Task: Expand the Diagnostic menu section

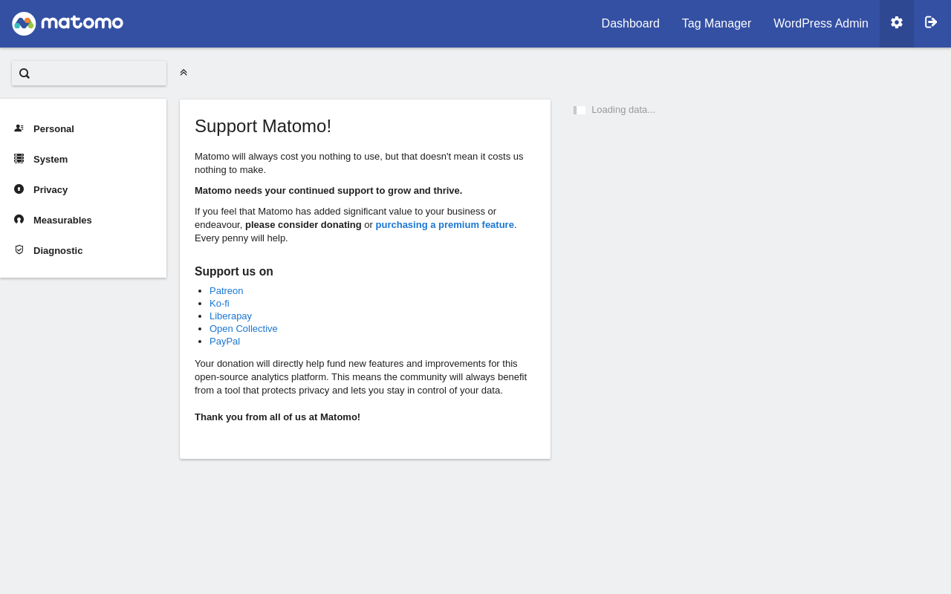Action: click(x=58, y=250)
